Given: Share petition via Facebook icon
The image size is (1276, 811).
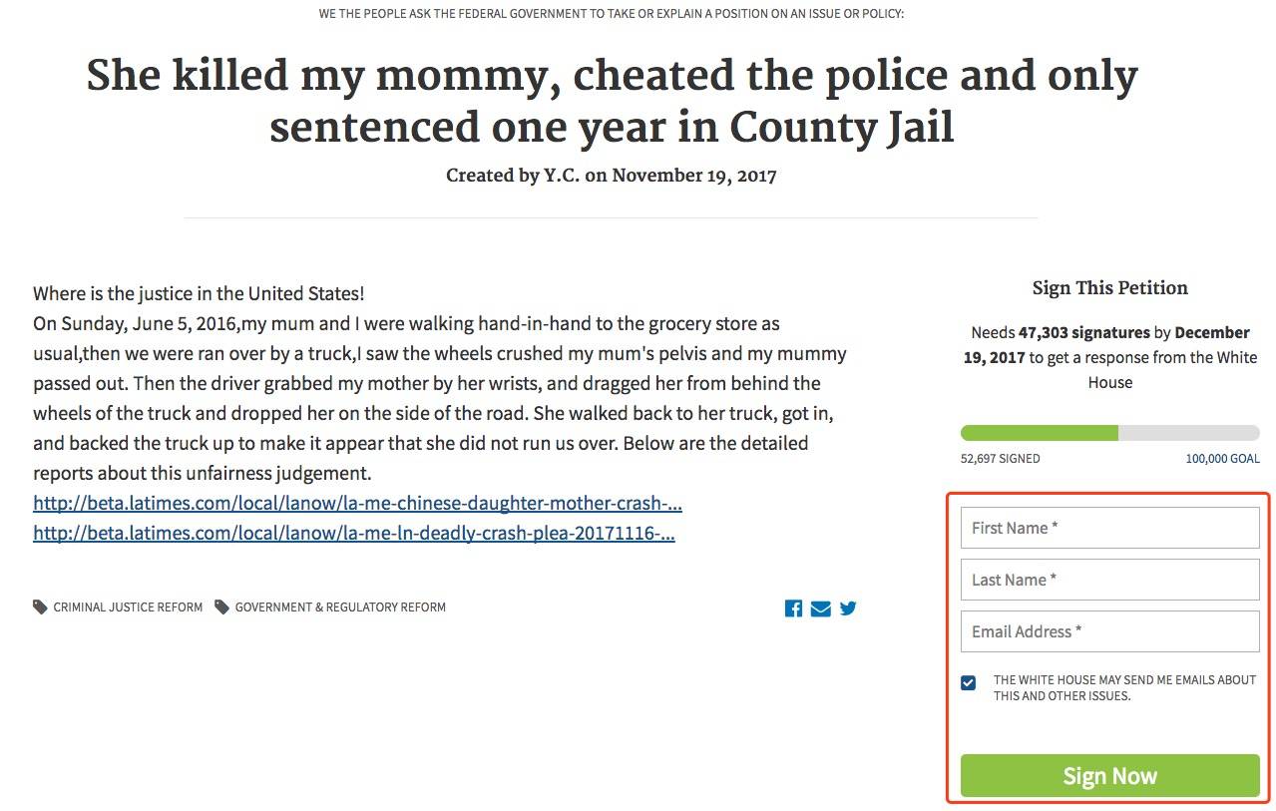Looking at the screenshot, I should (793, 608).
